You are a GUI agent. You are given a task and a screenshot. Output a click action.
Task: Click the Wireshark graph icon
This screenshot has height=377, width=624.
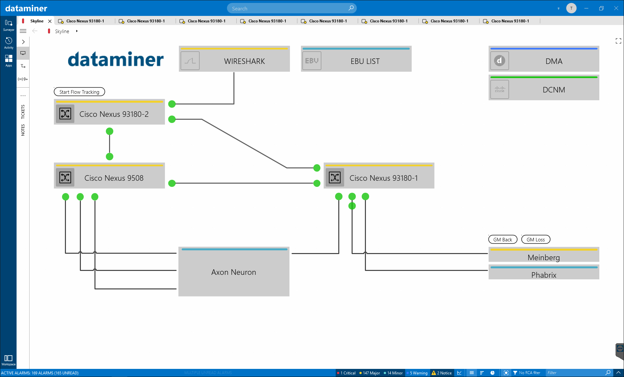click(x=190, y=61)
